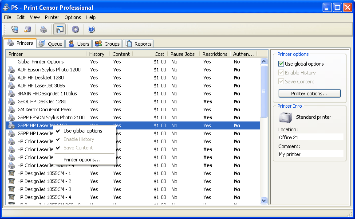
Task: Click the Enable History checkbox in Printer options
Action: pyautogui.click(x=281, y=73)
